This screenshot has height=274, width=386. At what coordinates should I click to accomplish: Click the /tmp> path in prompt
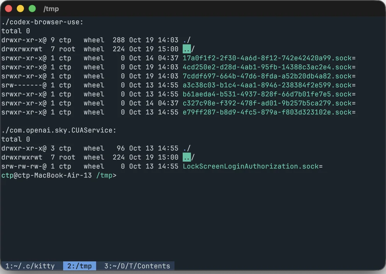[107, 175]
